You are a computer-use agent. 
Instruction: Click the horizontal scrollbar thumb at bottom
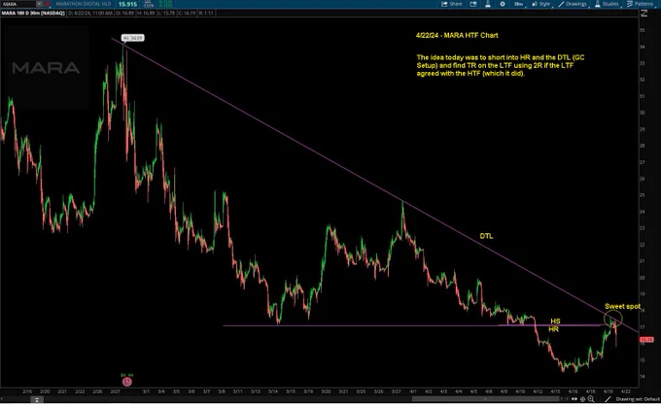pyautogui.click(x=485, y=398)
